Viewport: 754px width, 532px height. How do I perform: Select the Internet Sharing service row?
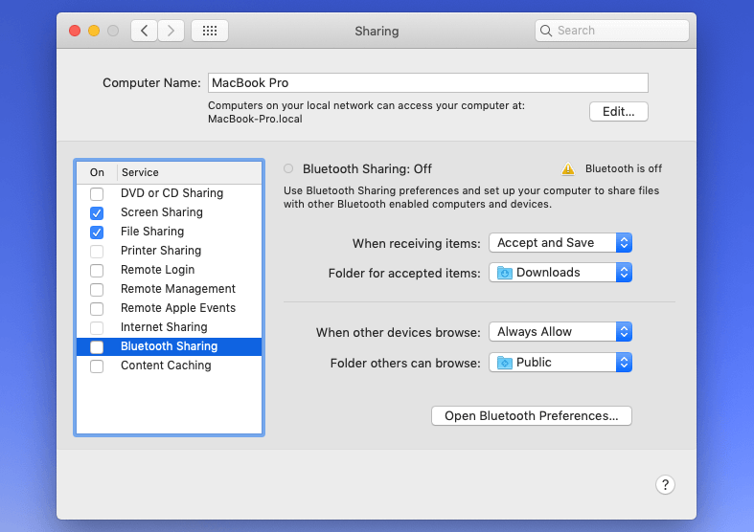click(x=169, y=327)
